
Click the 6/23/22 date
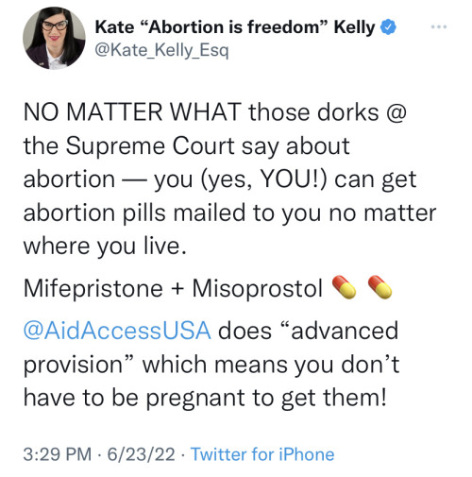tap(142, 454)
